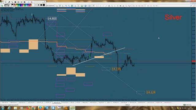Open the XAUUSD,H1 chart tab
The image size is (196, 110).
coord(65,103)
